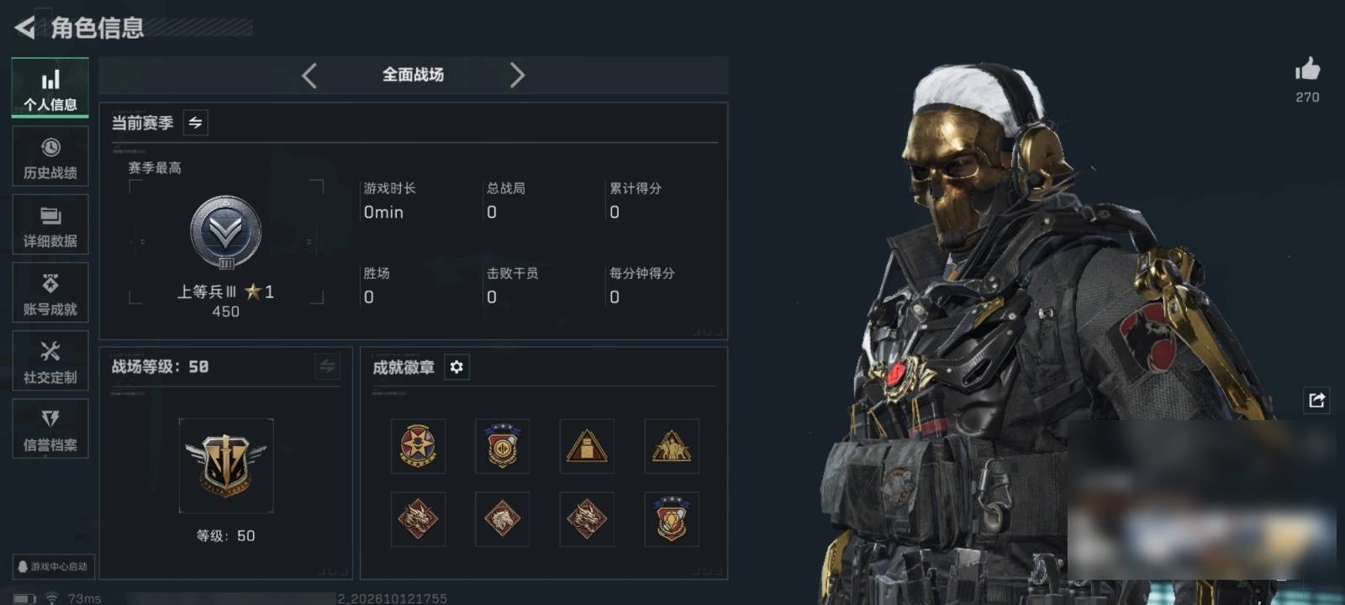The height and width of the screenshot is (605, 1345).
Task: Open the 信誉档案 sidebar tab
Action: click(x=50, y=429)
